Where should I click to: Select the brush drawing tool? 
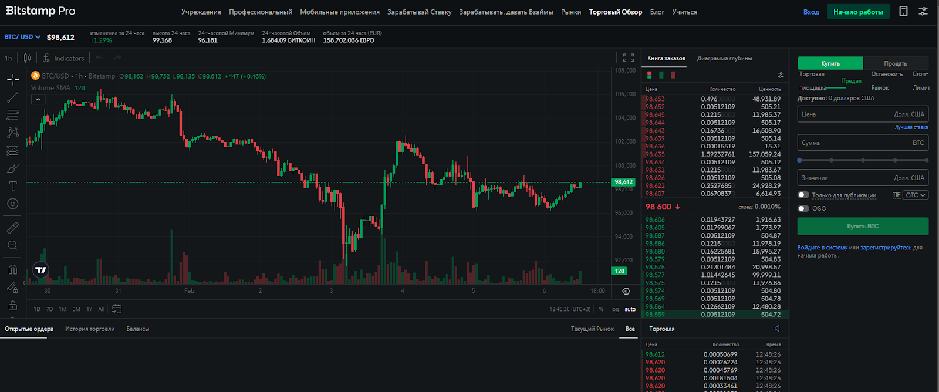[13, 168]
